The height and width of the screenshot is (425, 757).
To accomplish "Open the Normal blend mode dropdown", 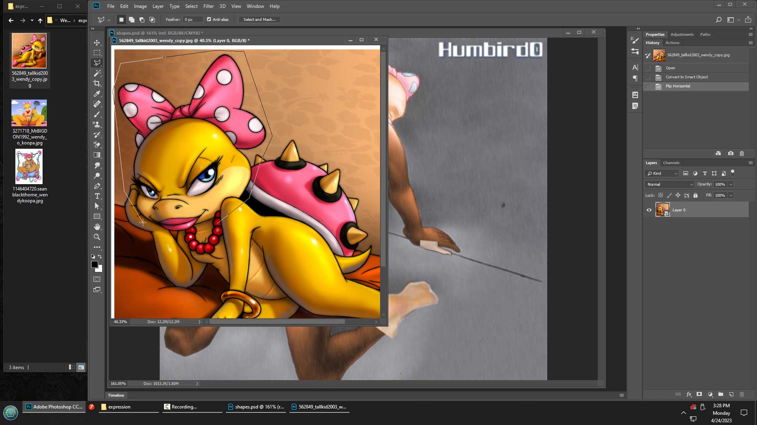I will point(669,184).
